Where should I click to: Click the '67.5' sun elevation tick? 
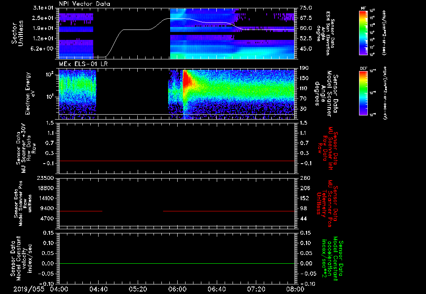306,18
